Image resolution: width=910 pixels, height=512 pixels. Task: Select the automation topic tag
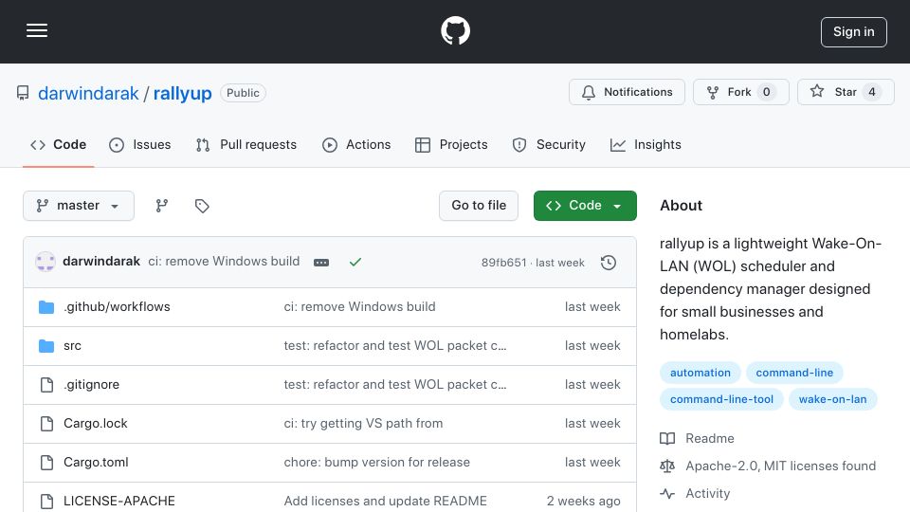[700, 373]
